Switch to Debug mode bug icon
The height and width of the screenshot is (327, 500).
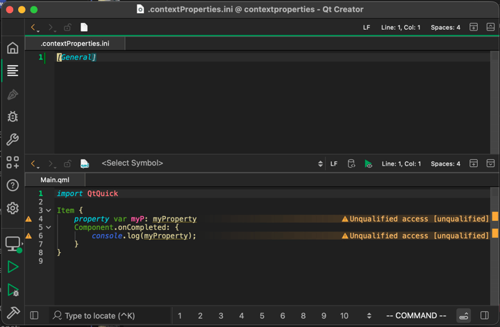[12, 116]
